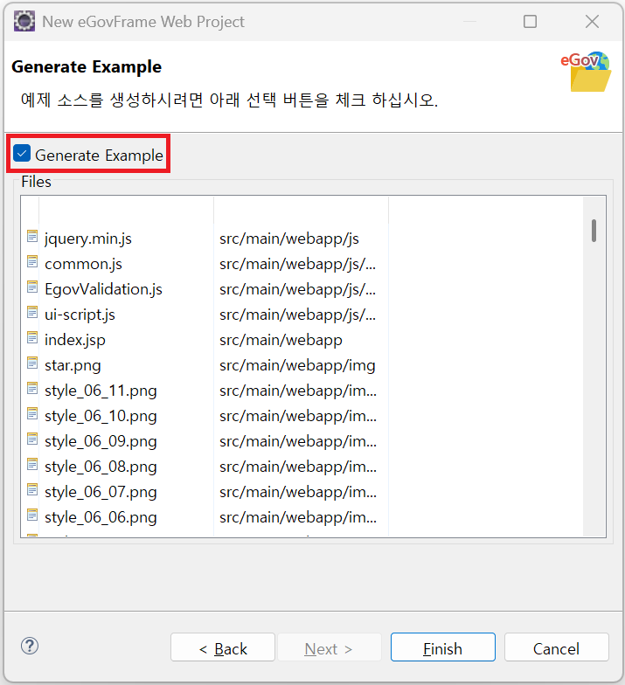
Task: Select the common.js file name
Action: click(x=83, y=264)
